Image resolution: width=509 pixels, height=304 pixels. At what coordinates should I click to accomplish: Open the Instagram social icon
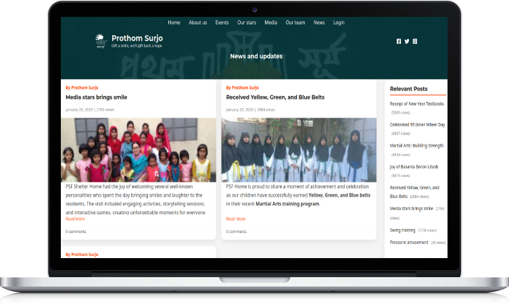(x=415, y=41)
